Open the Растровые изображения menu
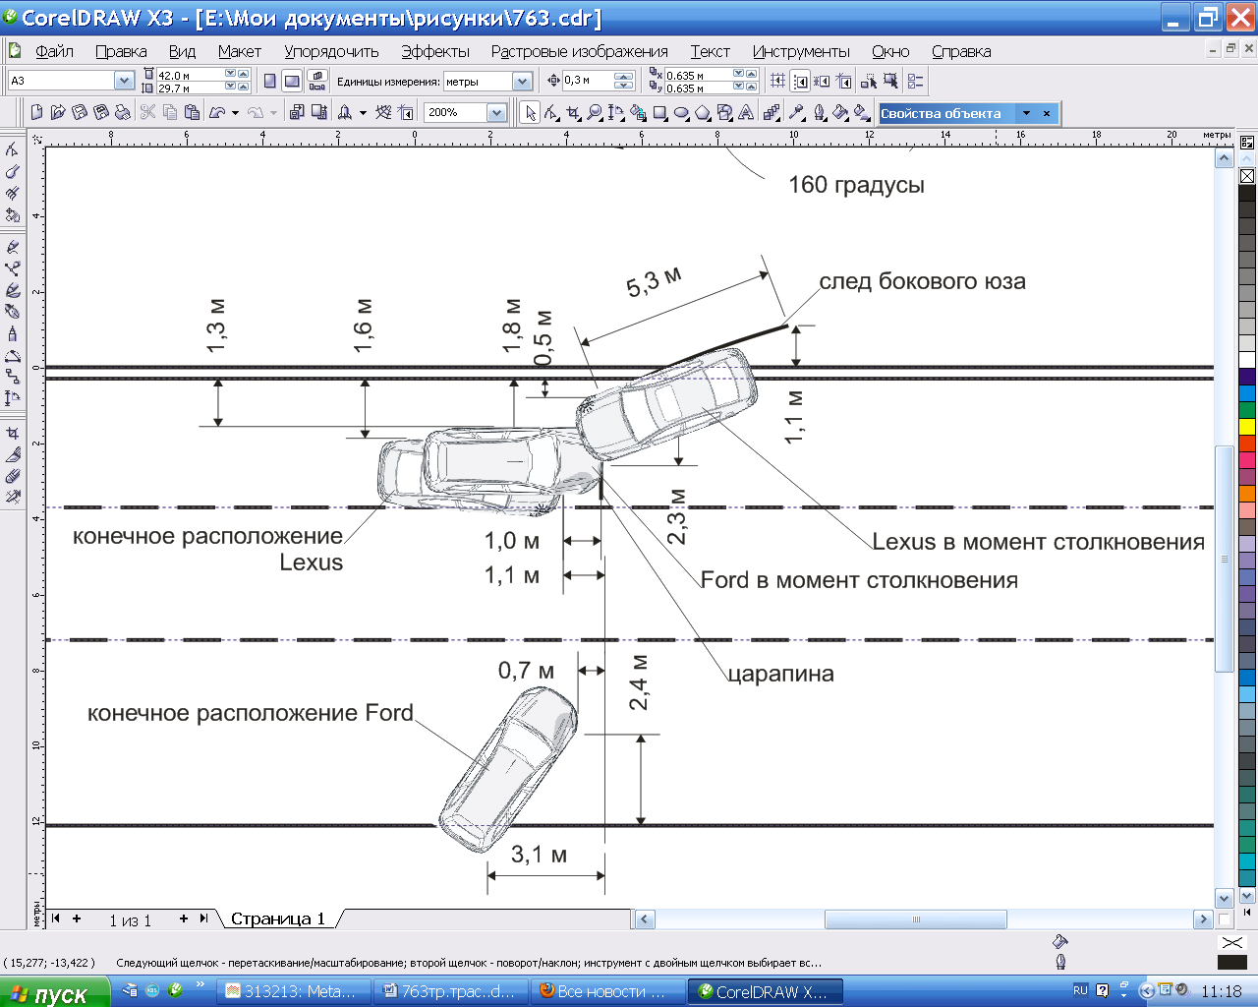Image resolution: width=1258 pixels, height=1007 pixels. pyautogui.click(x=579, y=51)
